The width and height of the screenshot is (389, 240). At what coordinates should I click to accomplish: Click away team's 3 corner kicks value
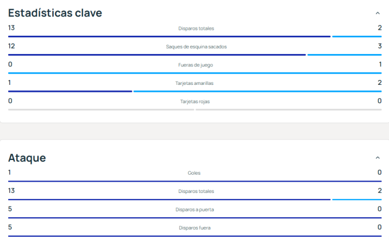pos(380,46)
